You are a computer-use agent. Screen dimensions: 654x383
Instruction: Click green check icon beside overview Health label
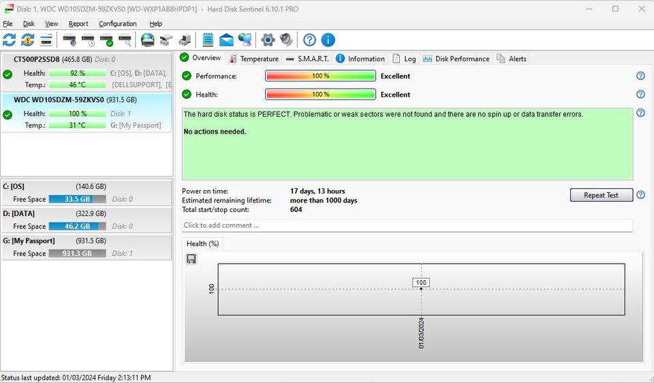(x=187, y=94)
